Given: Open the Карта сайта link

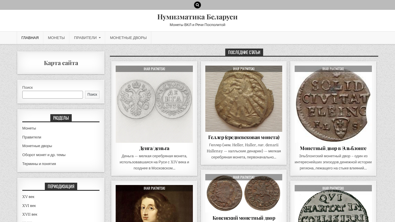Looking at the screenshot, I should pyautogui.click(x=61, y=63).
